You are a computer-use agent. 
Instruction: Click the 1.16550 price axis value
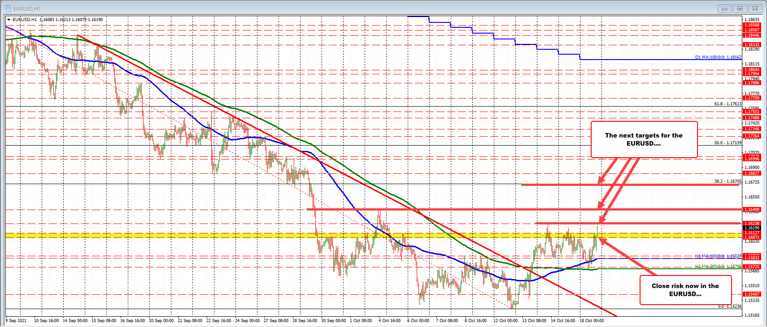(x=752, y=197)
